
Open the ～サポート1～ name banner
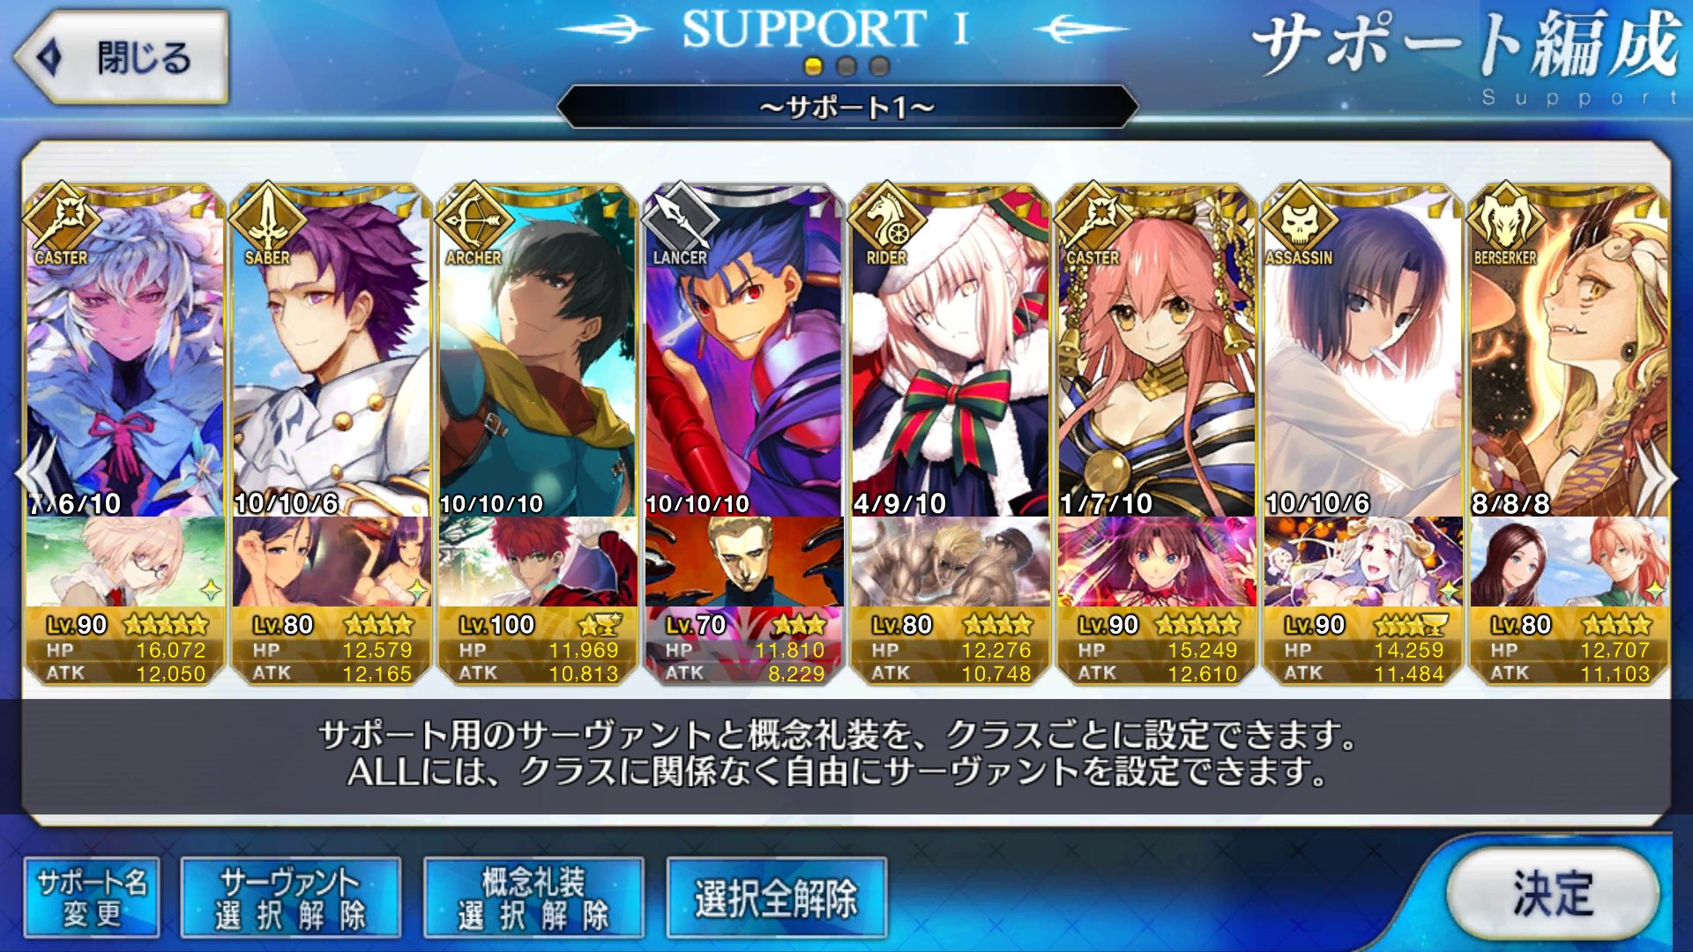(847, 108)
